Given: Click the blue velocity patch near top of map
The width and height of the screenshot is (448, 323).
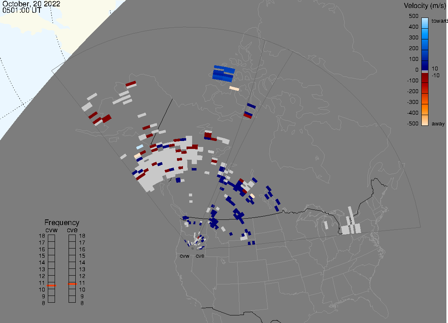Looking at the screenshot, I should [x=224, y=74].
